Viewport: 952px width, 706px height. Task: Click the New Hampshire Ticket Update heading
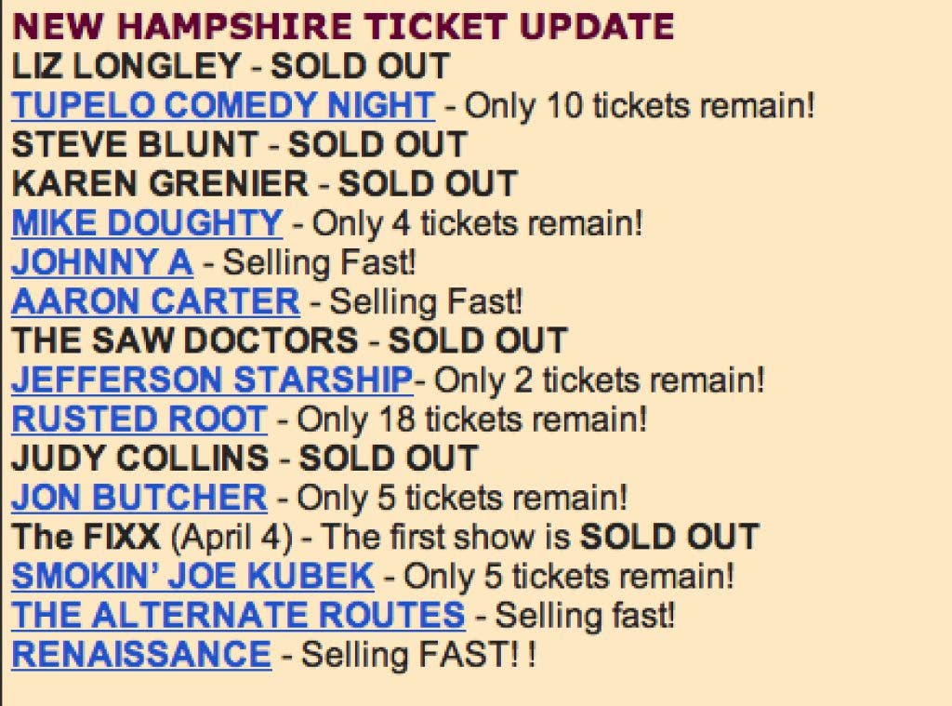[x=343, y=27]
